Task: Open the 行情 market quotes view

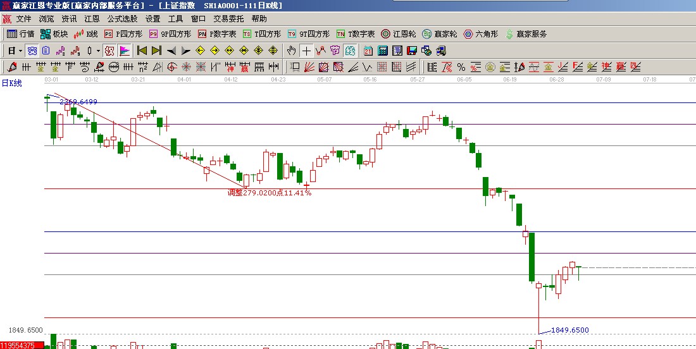Action: click(20, 34)
